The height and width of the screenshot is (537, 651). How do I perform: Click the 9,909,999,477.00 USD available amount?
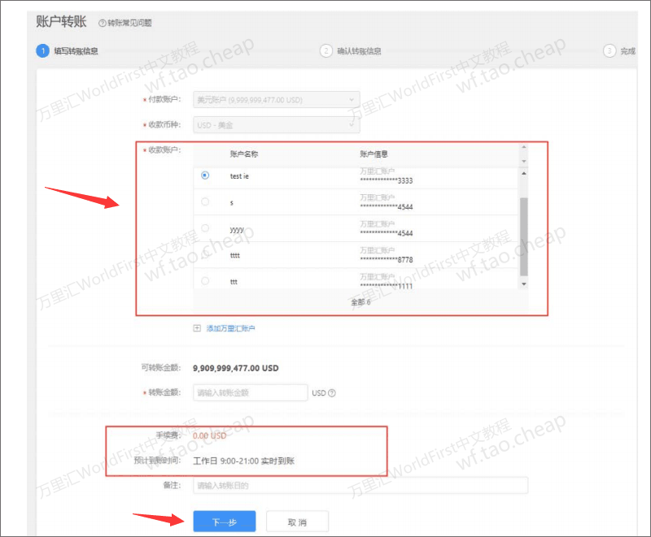click(x=235, y=368)
